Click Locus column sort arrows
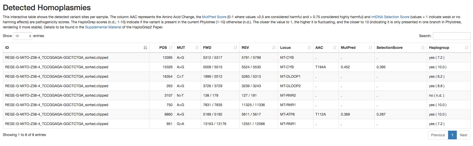This screenshot has height=146, width=473. click(x=309, y=48)
